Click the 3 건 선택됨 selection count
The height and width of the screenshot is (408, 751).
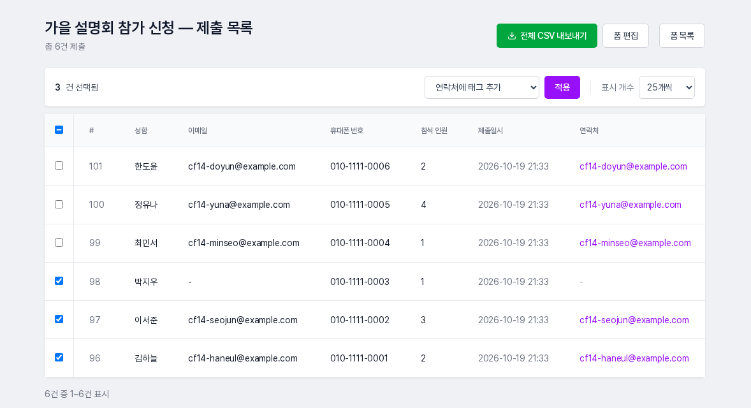point(77,87)
